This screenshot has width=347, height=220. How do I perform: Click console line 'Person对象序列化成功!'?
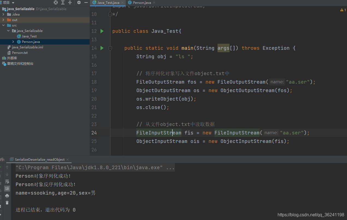click(43, 176)
